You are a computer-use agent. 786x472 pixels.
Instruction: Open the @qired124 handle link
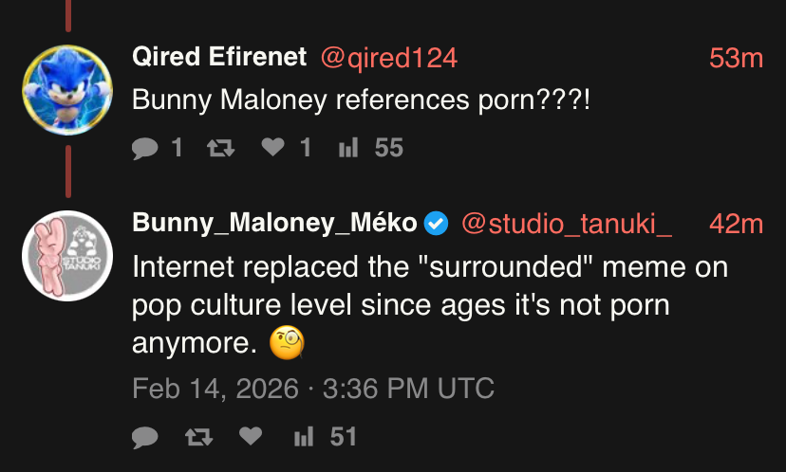(389, 58)
